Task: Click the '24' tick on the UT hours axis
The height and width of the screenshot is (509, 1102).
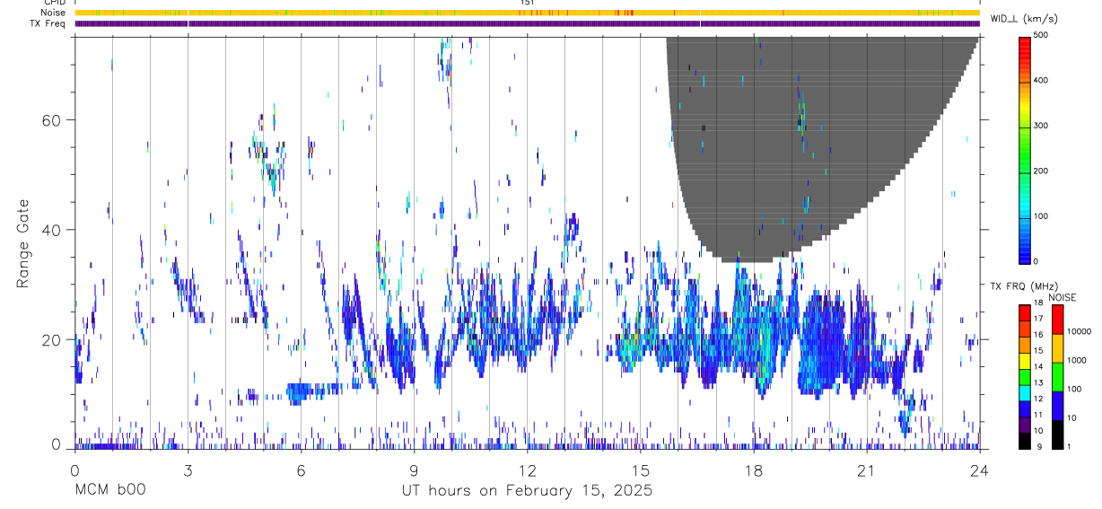Action: [x=979, y=470]
